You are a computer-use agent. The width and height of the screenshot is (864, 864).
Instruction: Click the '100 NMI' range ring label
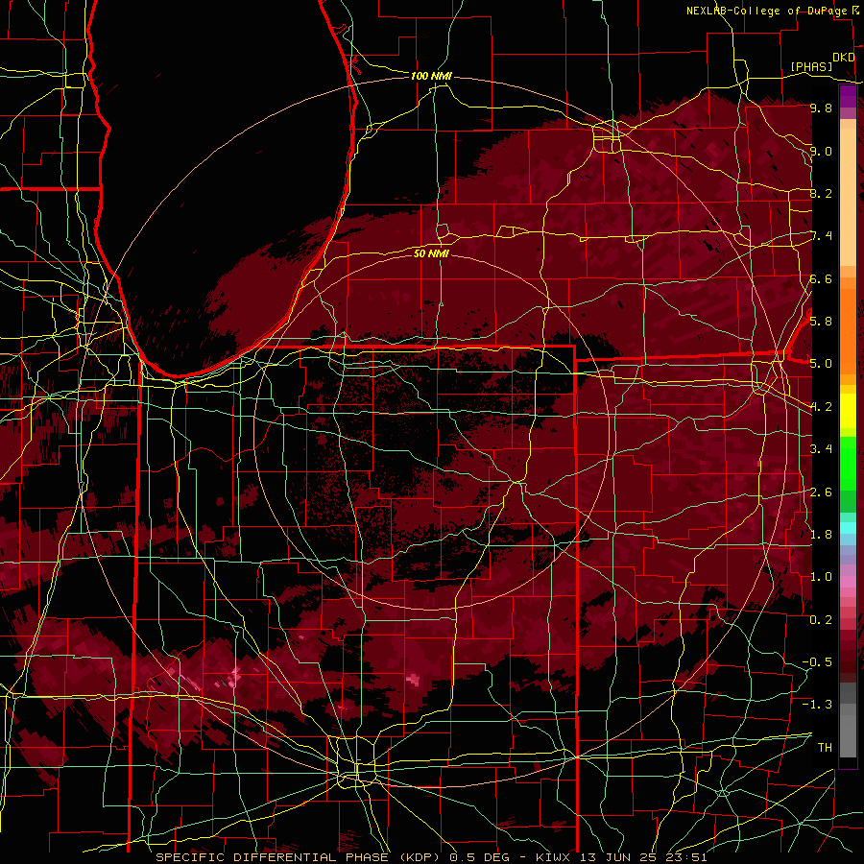click(431, 76)
